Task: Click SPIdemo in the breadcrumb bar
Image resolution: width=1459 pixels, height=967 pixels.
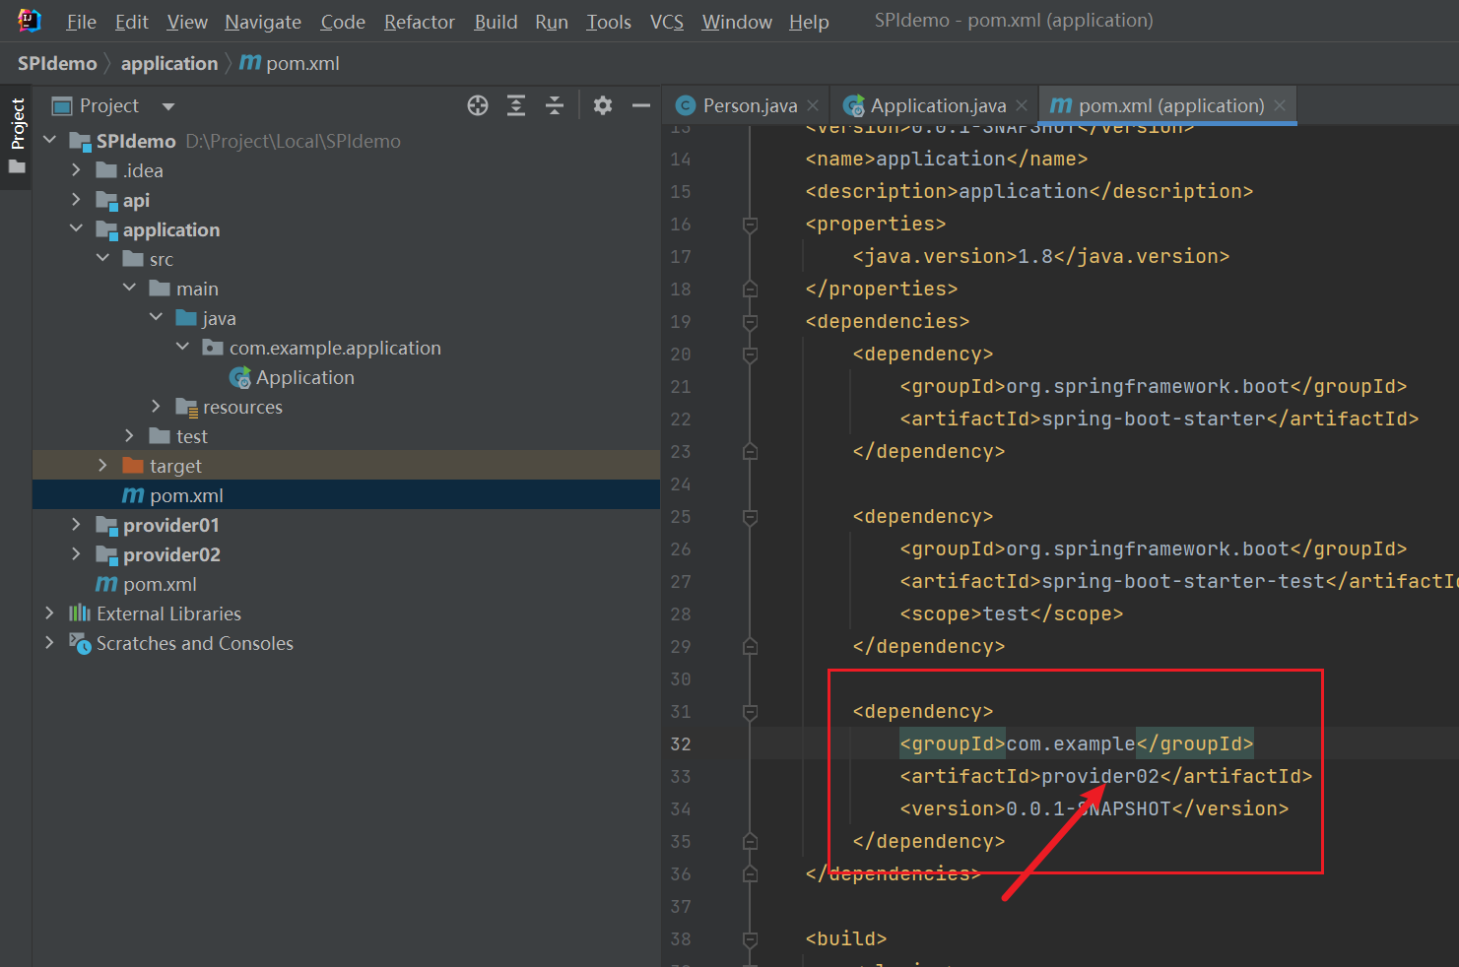Action: point(57,63)
